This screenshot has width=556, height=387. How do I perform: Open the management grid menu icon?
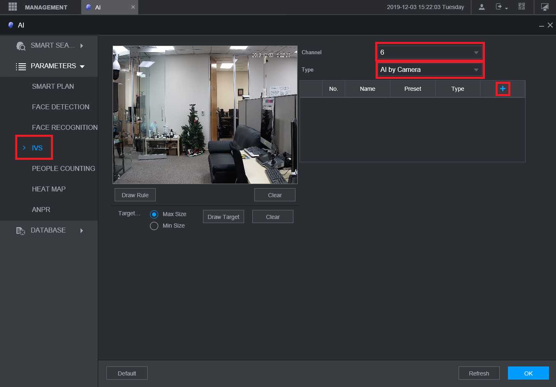pyautogui.click(x=13, y=7)
